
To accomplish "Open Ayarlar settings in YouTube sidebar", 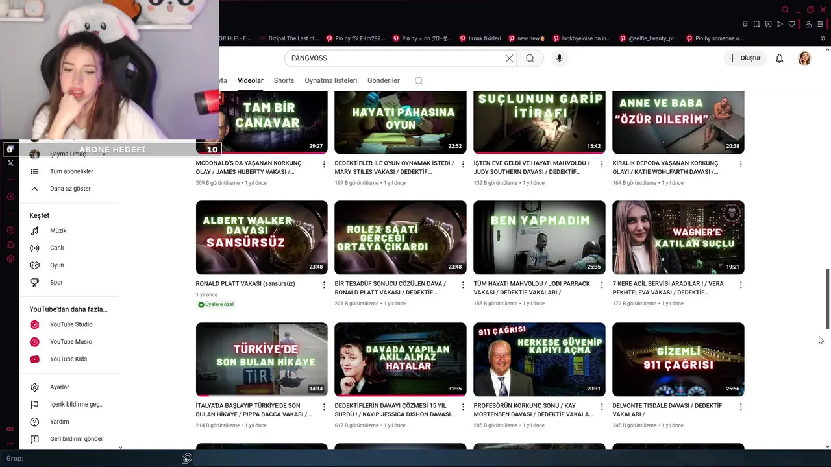I will (x=59, y=387).
